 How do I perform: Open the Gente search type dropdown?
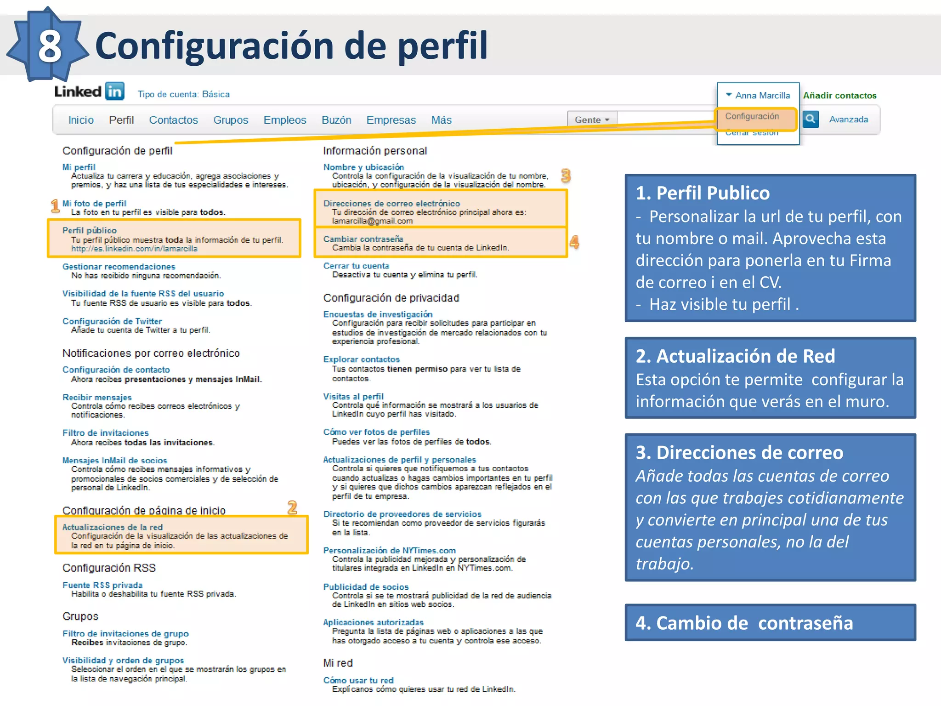(x=592, y=120)
